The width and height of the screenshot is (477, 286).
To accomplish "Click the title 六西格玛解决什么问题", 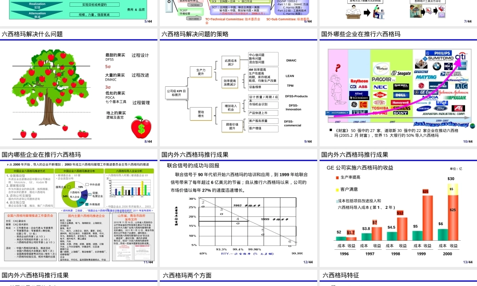I will click(32, 34).
